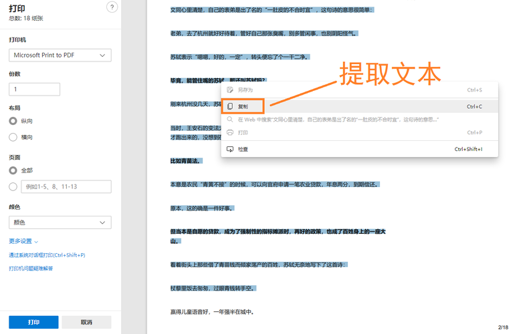523x334 pixels.
Task: Click the line starting 看着街头上那些
Action: click(259, 265)
